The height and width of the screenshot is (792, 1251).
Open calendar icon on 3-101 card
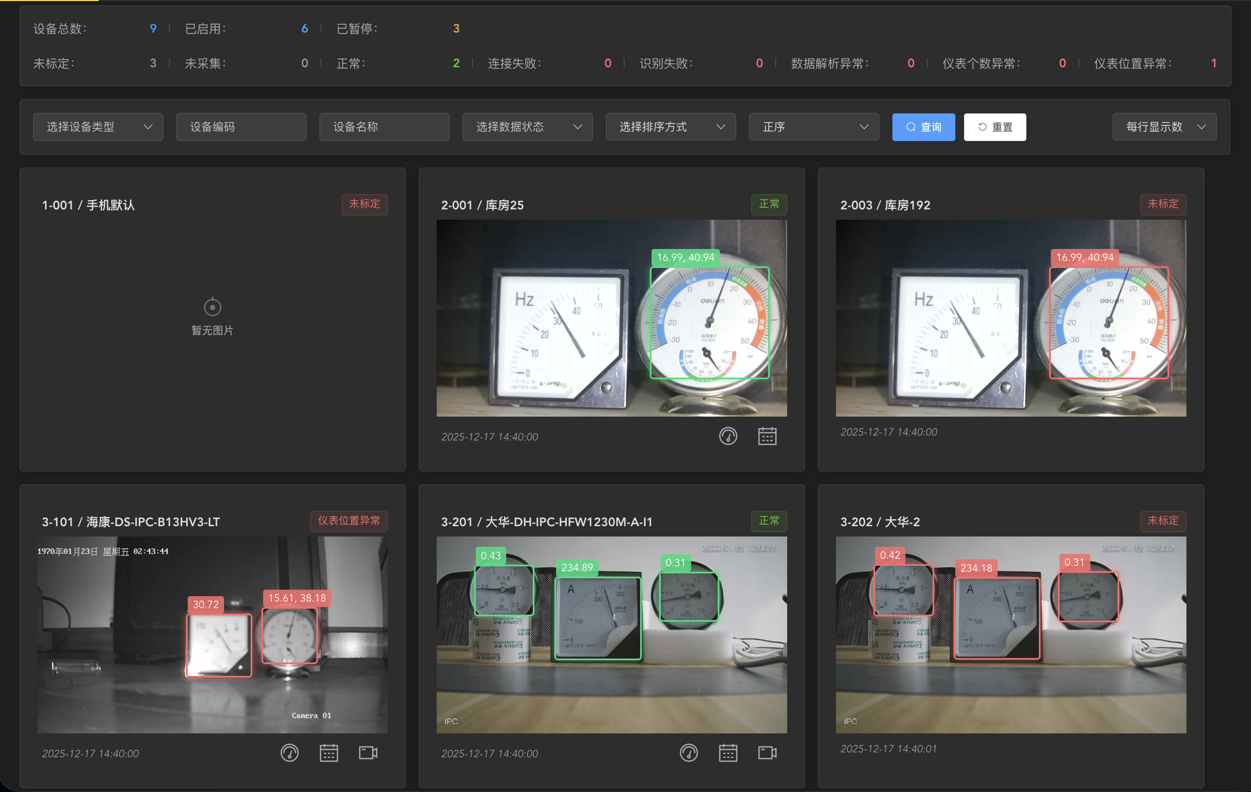(329, 753)
